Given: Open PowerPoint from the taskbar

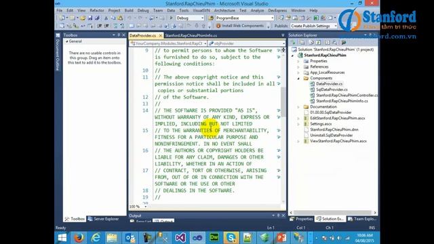Looking at the screenshot, I should coord(281,238).
